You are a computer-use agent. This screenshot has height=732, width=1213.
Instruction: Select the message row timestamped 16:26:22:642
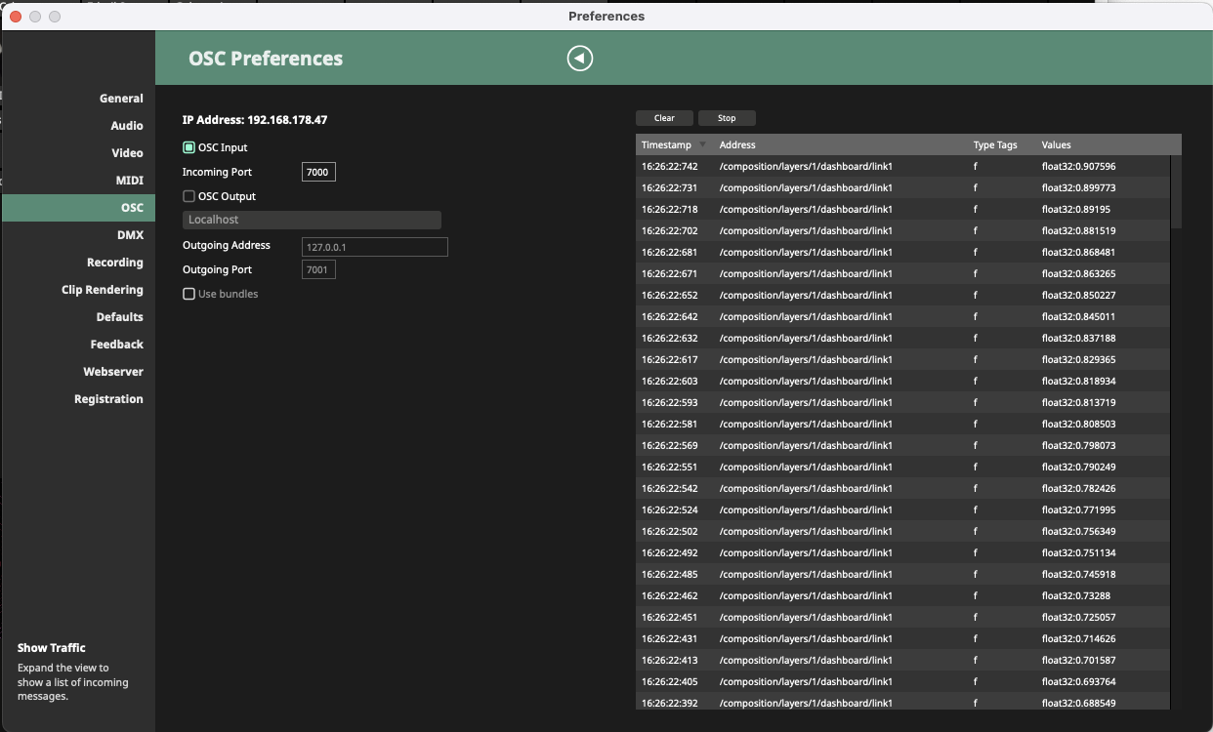(902, 316)
